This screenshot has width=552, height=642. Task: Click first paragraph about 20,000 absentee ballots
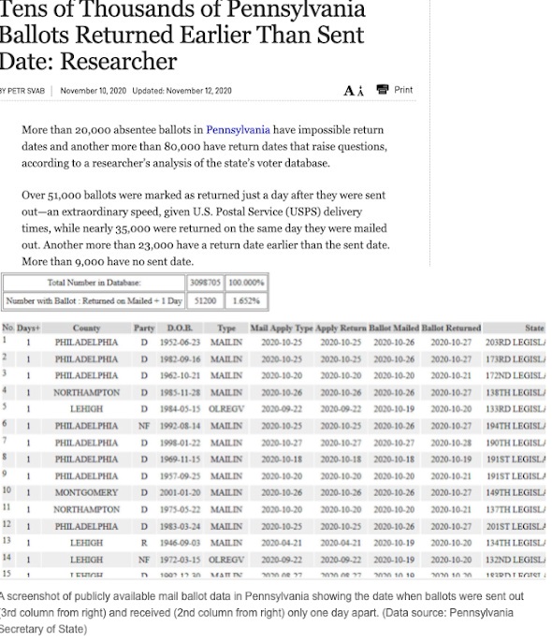205,147
